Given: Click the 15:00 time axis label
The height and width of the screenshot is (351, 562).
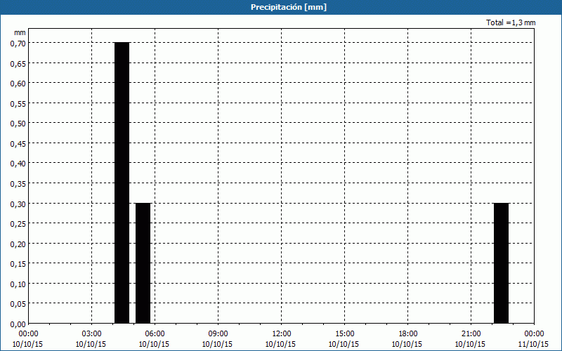Looking at the screenshot, I should coord(345,333).
